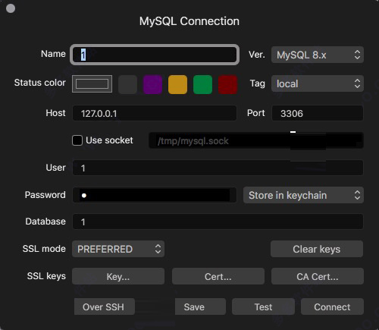The height and width of the screenshot is (330, 379).
Task: Click the CA Cert... button
Action: click(x=318, y=276)
